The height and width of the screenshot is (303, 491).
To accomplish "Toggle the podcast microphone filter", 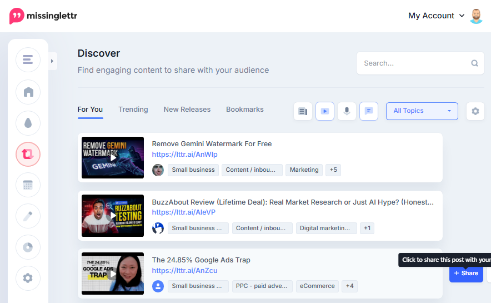I will coord(347,111).
